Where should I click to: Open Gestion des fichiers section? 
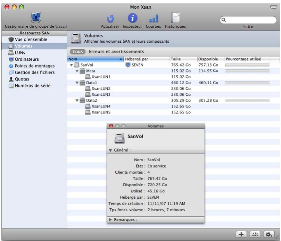(x=35, y=72)
